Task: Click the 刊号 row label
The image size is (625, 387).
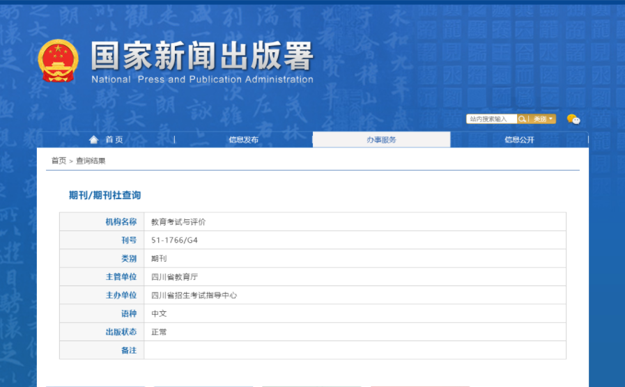Action: pos(129,240)
